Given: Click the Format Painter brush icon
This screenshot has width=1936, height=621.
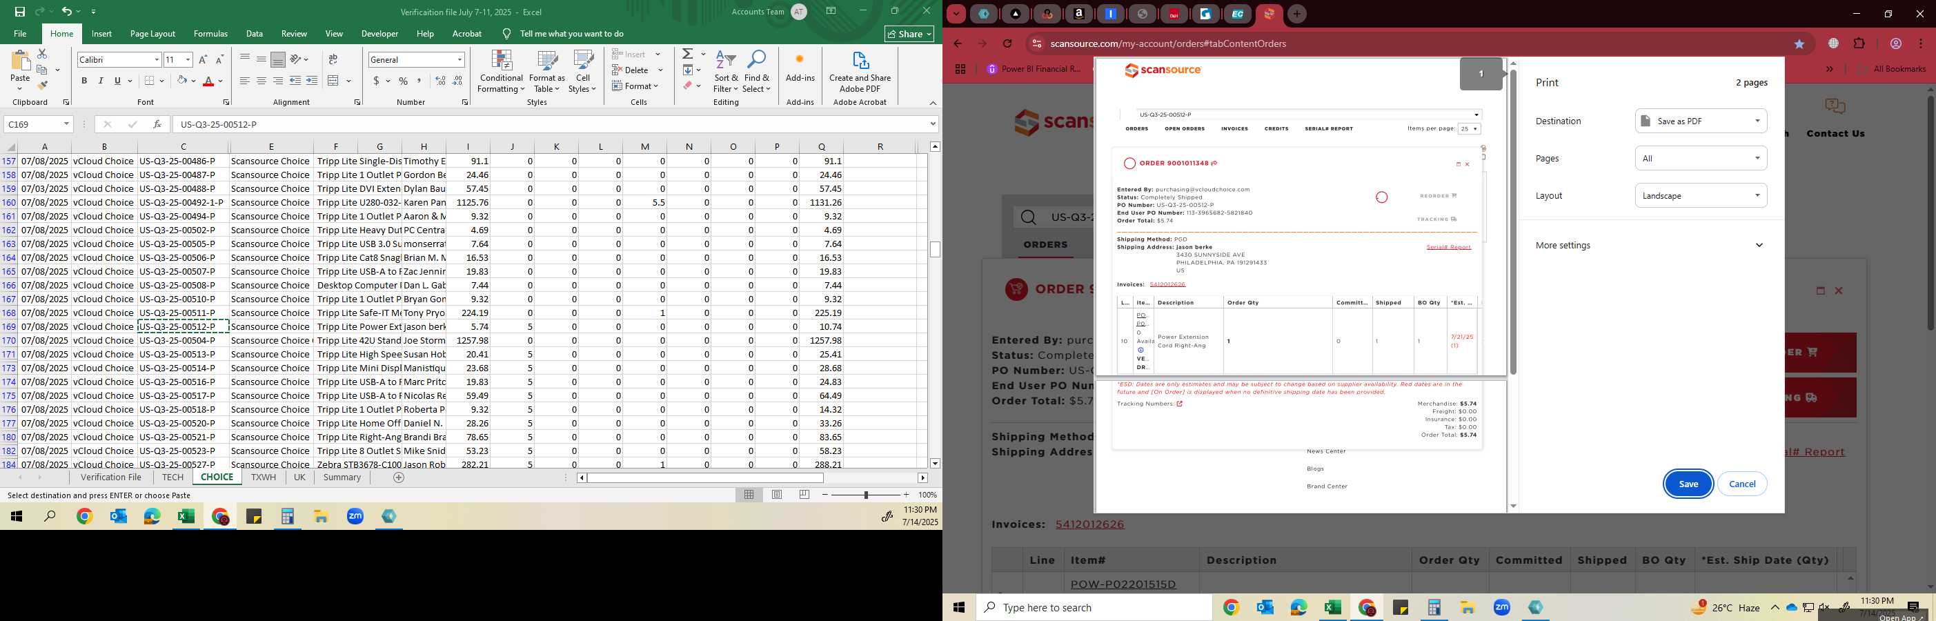Looking at the screenshot, I should 42,85.
